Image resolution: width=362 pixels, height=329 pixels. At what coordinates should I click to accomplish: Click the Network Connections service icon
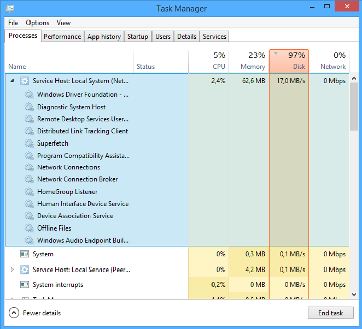[x=30, y=167]
